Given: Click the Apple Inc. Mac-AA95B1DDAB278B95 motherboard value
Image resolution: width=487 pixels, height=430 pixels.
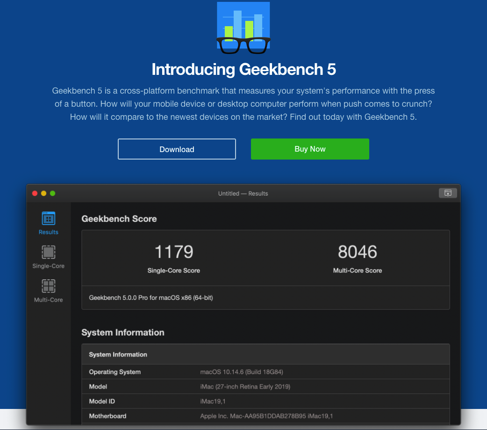Looking at the screenshot, I should pyautogui.click(x=266, y=416).
